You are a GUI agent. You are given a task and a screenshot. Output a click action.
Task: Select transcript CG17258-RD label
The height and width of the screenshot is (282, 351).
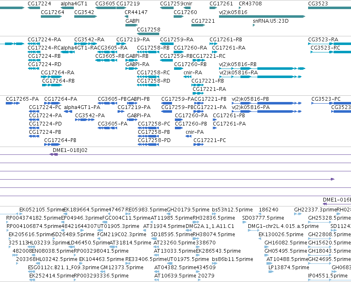tap(153, 81)
